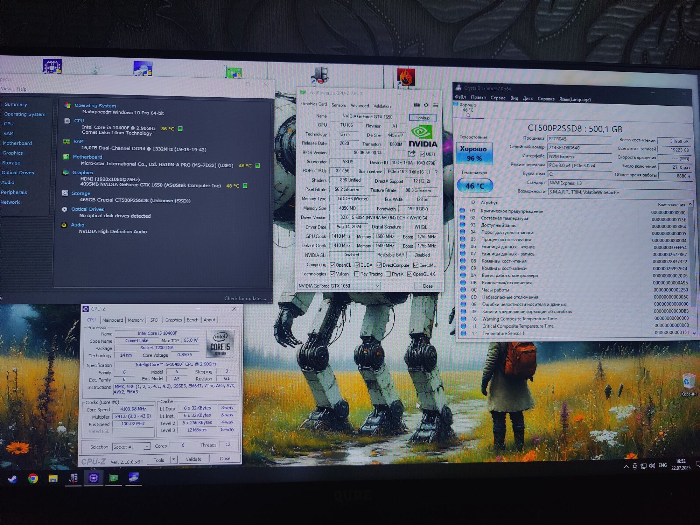Click the RAM icon in Speccy summary
700x525 pixels.
66,141
